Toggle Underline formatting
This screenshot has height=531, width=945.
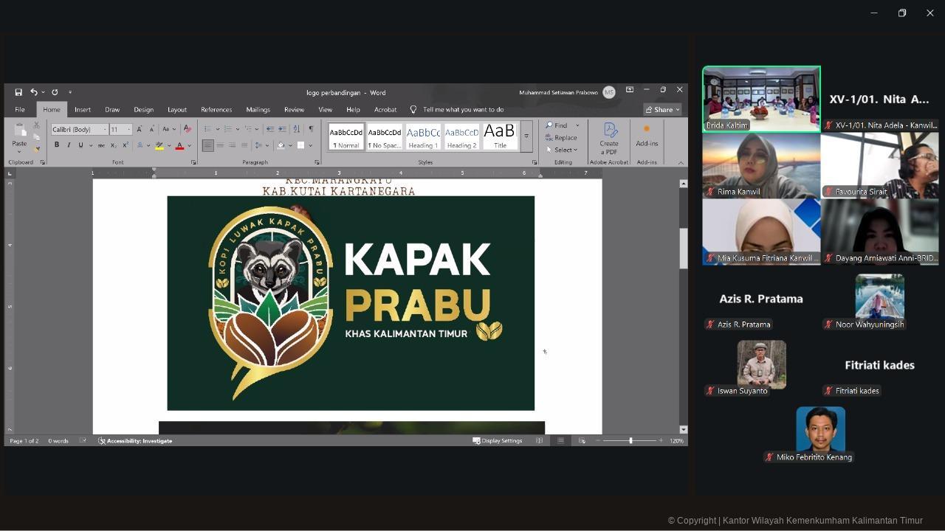[80, 145]
